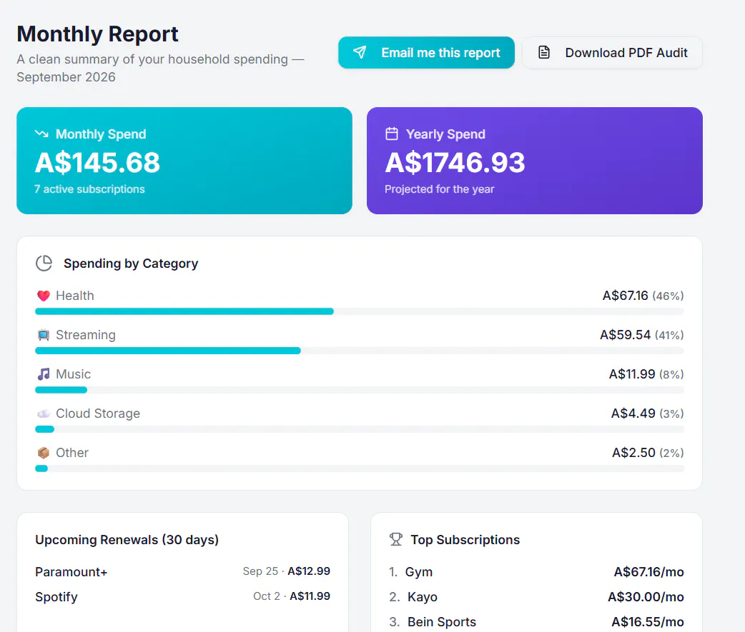Select the Yearly Spend A$1746.93 card
This screenshot has width=745, height=632.
click(x=535, y=161)
